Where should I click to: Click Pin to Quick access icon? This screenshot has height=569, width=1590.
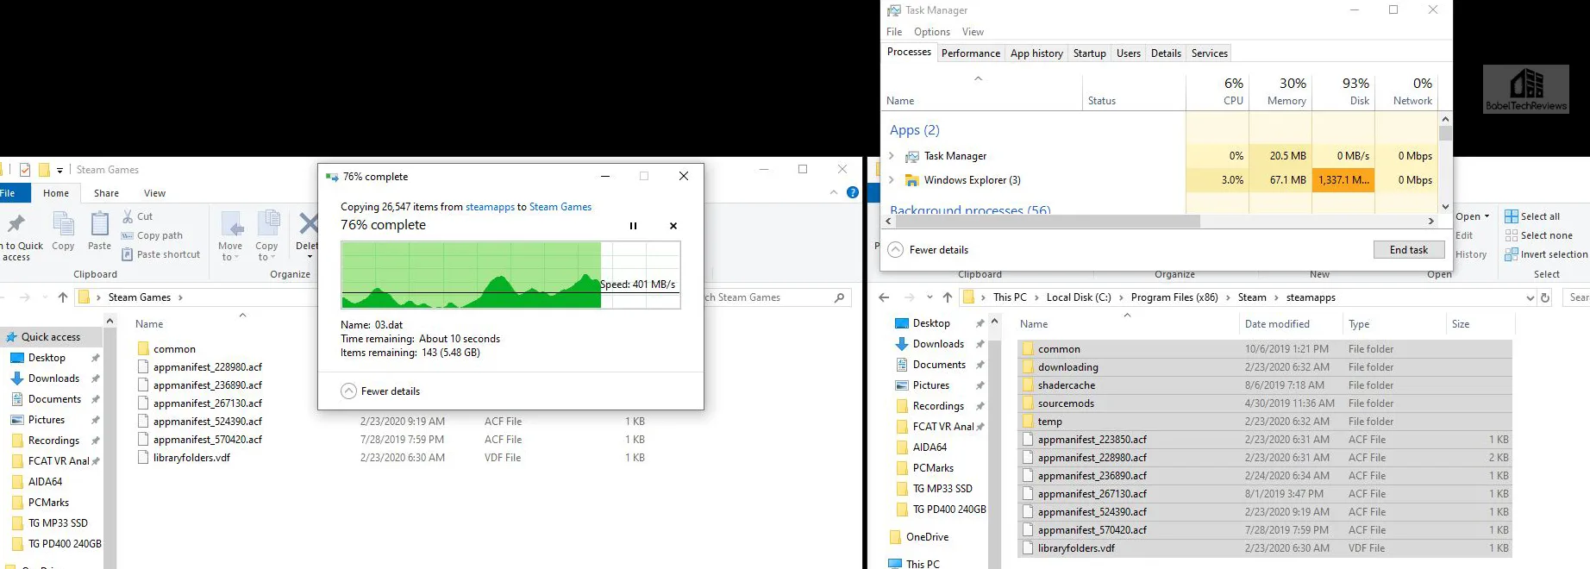coord(16,225)
